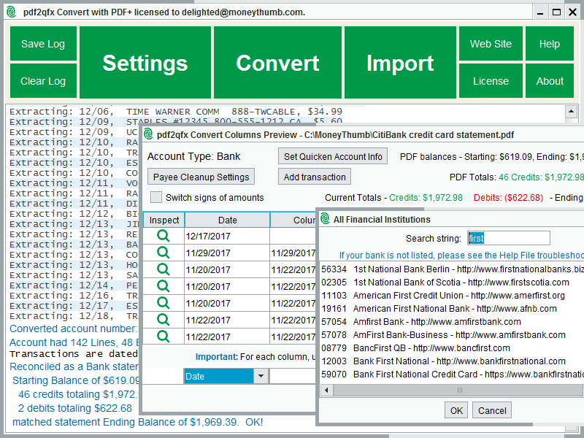Click left arrow of institution list scrollbar
Screen dimensions: 584x438
[x=326, y=391]
